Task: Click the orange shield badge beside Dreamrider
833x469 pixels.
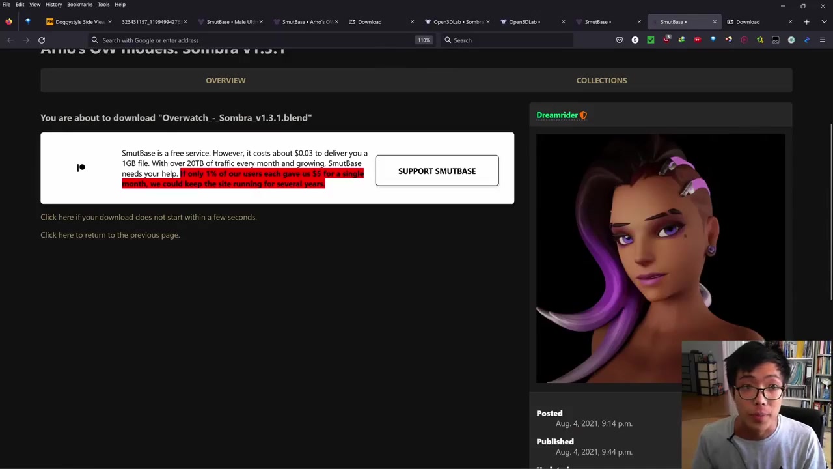Action: [x=583, y=115]
